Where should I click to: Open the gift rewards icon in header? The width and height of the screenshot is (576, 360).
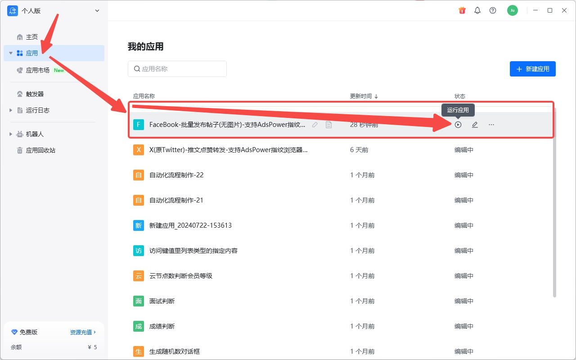(x=462, y=10)
